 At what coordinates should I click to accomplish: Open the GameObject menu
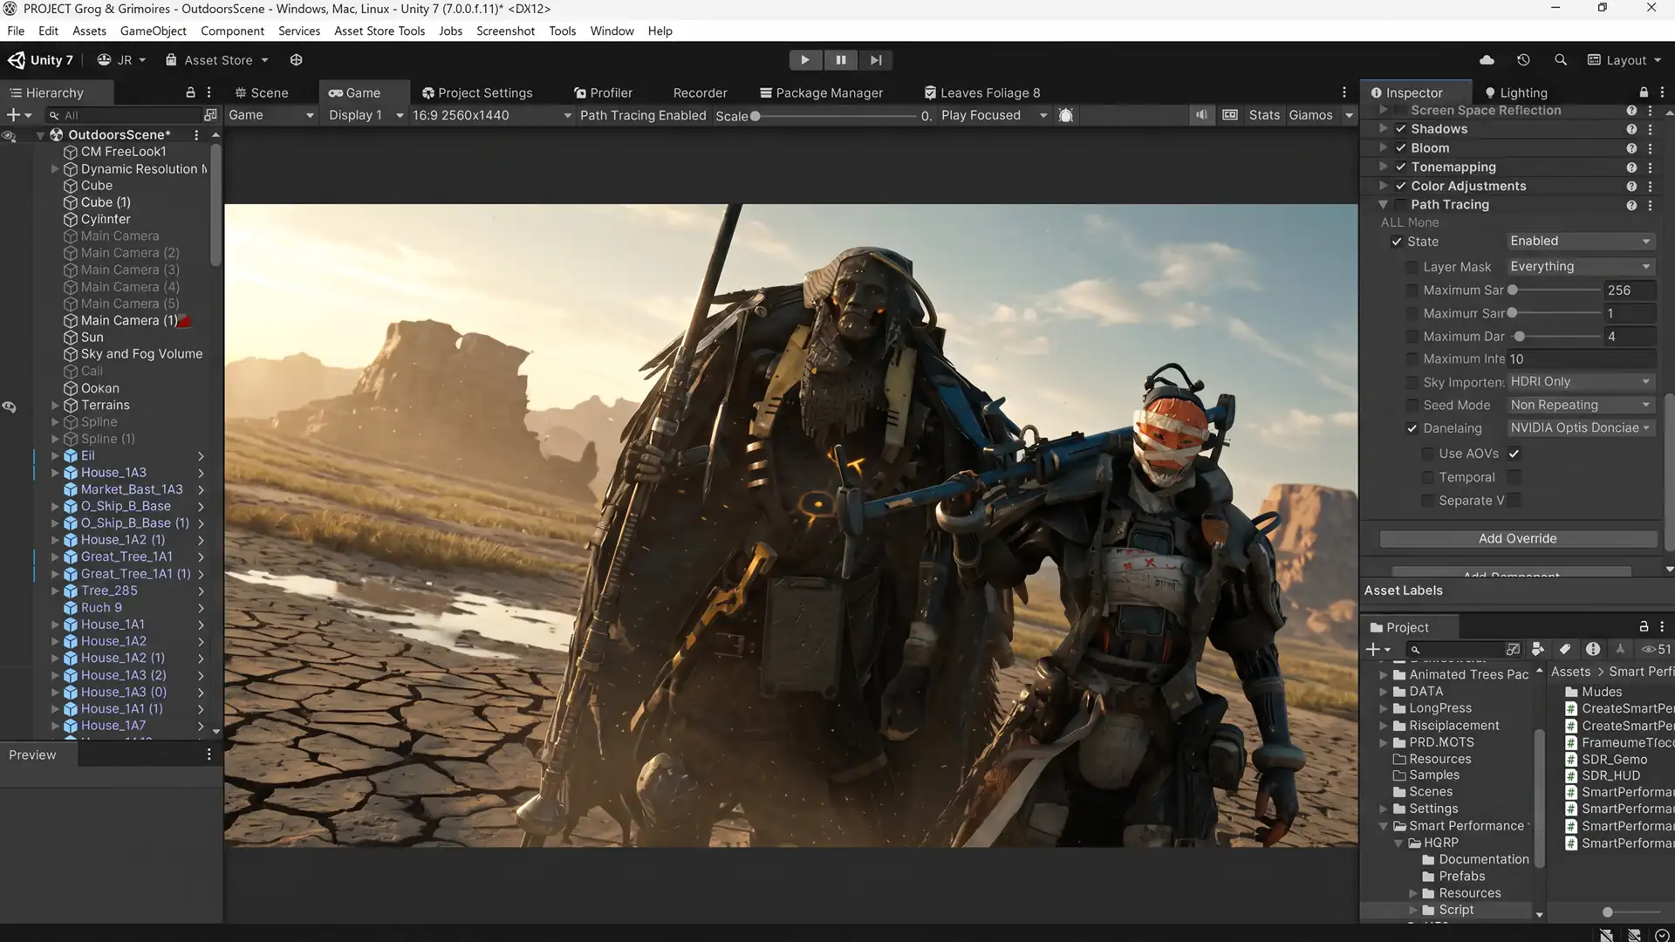153,31
